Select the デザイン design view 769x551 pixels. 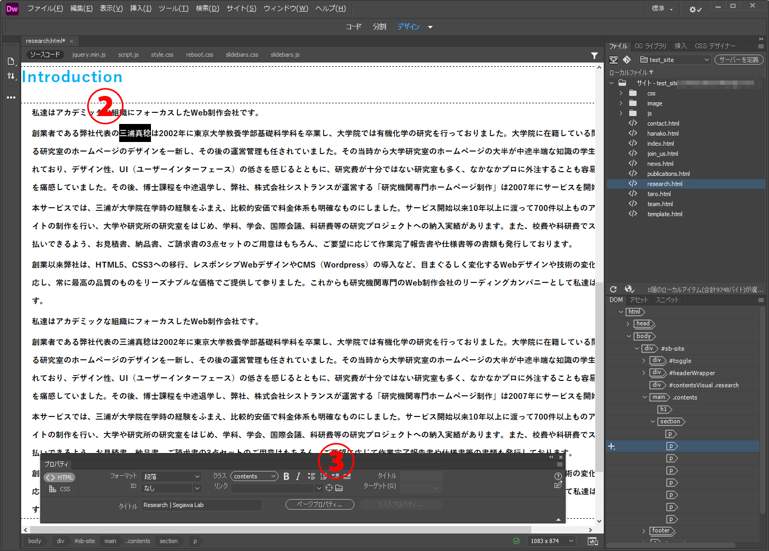[408, 26]
